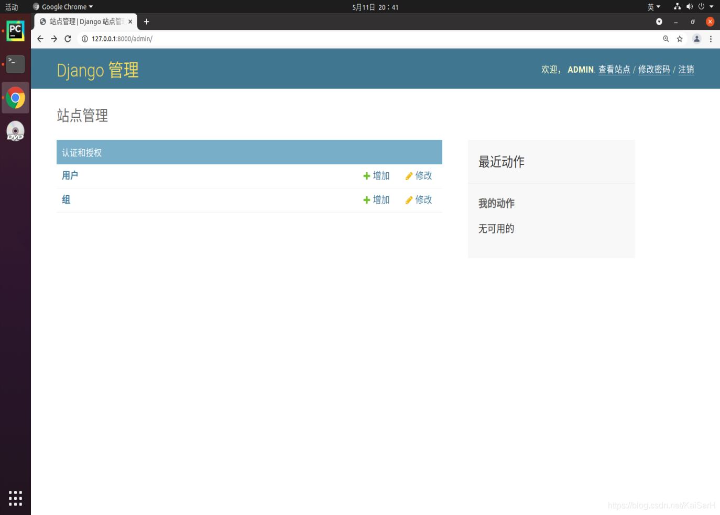Viewport: 720px width, 515px height.
Task: Click the 站点管理 heading
Action: pyautogui.click(x=82, y=116)
